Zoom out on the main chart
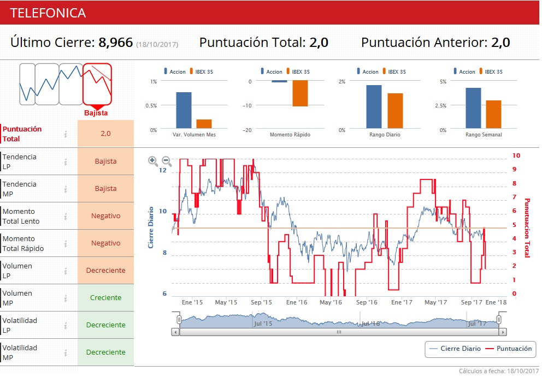The image size is (542, 377). click(167, 161)
